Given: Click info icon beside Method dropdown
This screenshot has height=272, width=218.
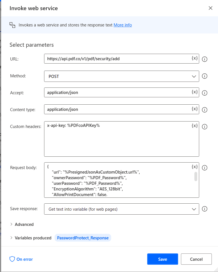Looking at the screenshot, I should (205, 76).
